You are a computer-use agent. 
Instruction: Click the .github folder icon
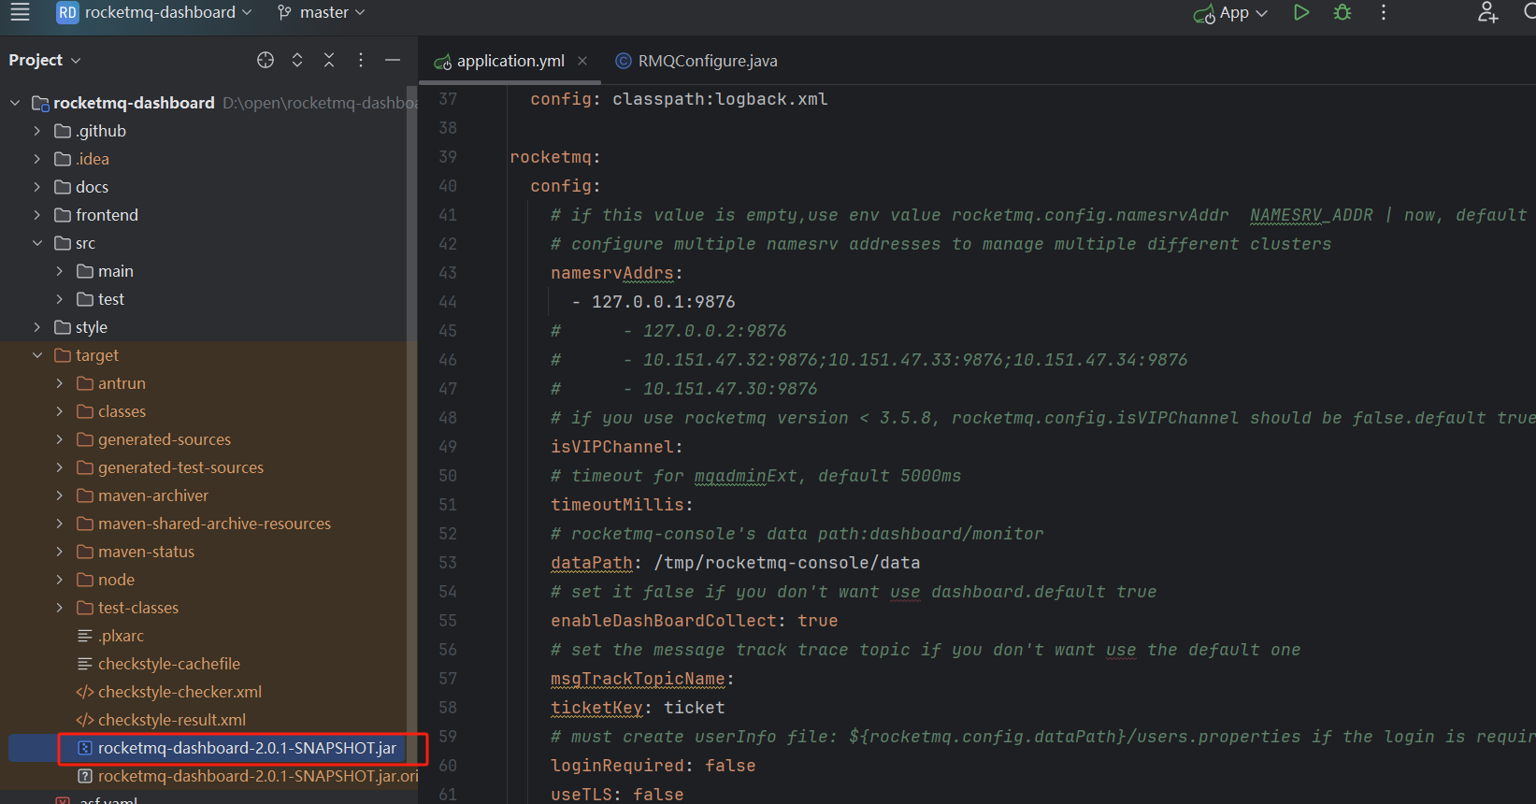63,131
